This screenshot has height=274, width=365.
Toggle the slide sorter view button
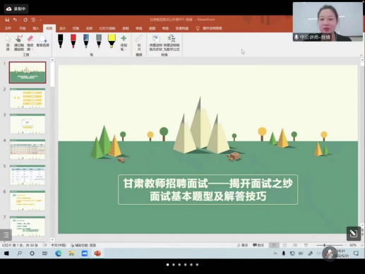(285, 245)
